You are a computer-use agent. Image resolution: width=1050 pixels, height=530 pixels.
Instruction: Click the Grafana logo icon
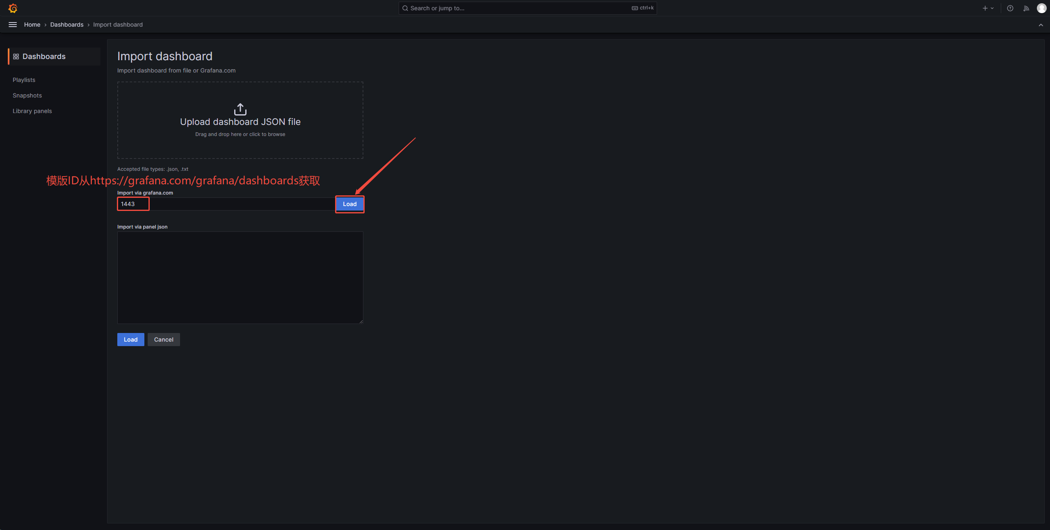13,8
